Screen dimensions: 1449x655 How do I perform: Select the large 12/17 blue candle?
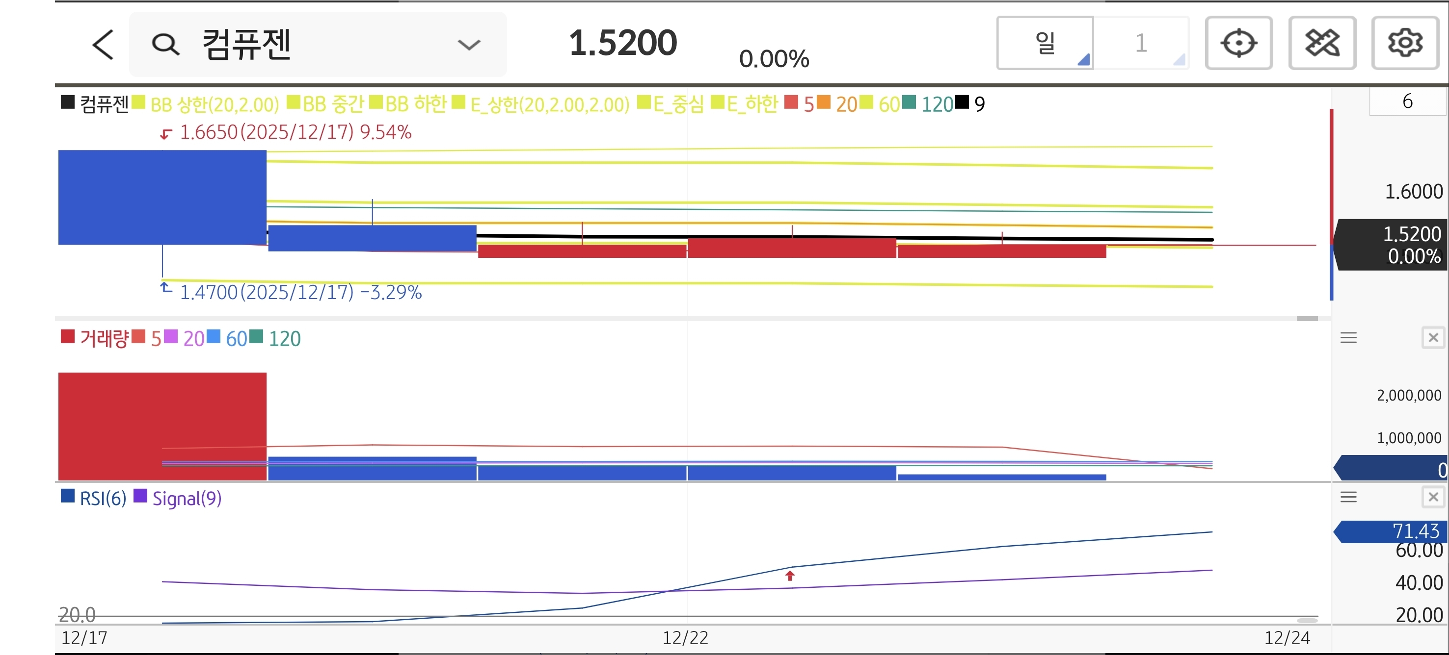pyautogui.click(x=162, y=197)
